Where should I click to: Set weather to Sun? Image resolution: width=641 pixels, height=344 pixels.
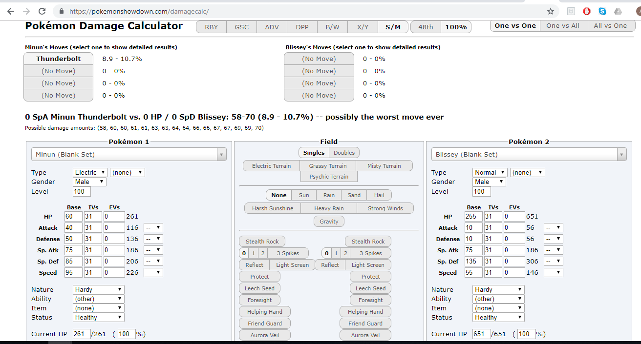[304, 195]
